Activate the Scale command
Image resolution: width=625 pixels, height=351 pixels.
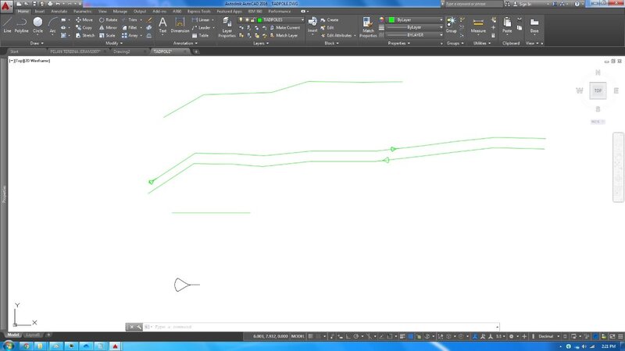tap(107, 35)
